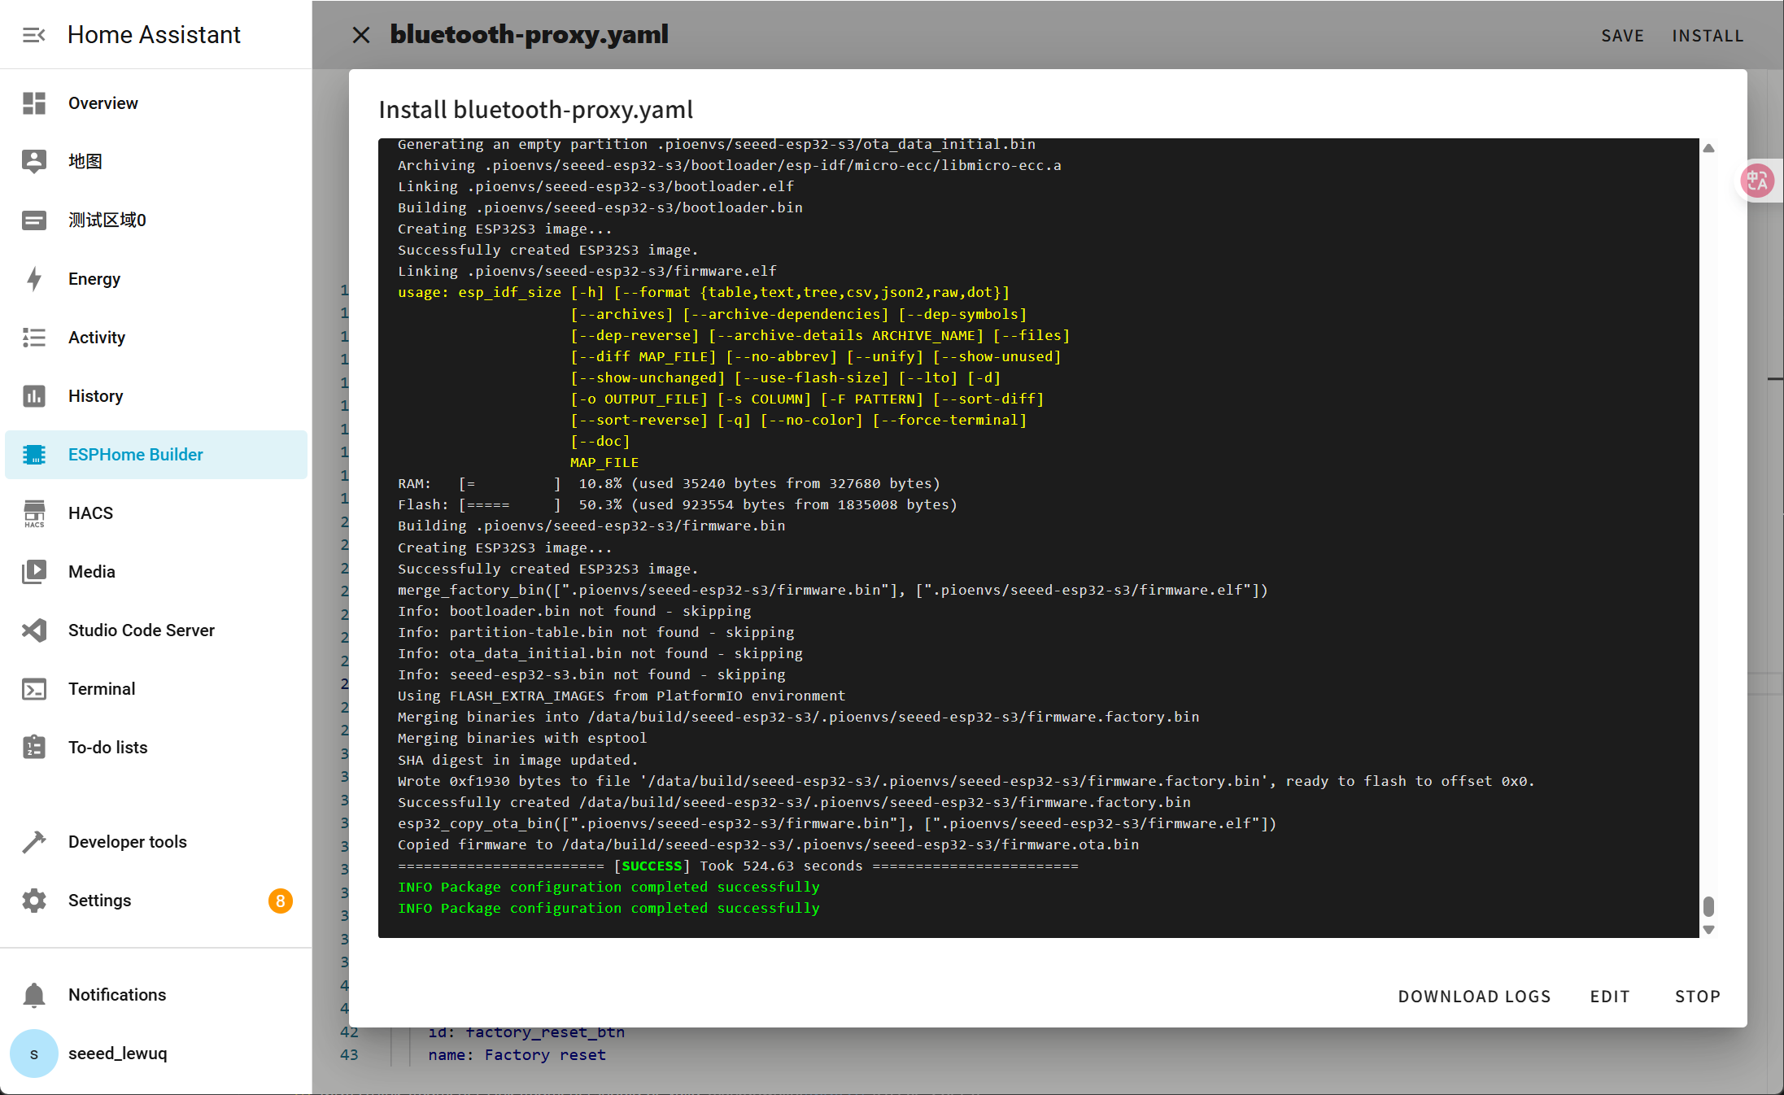1784x1095 pixels.
Task: Click the Developer tools hammer icon
Action: [x=33, y=842]
